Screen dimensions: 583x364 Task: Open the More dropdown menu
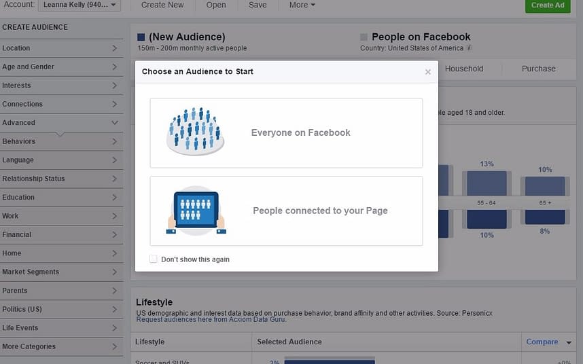(302, 5)
